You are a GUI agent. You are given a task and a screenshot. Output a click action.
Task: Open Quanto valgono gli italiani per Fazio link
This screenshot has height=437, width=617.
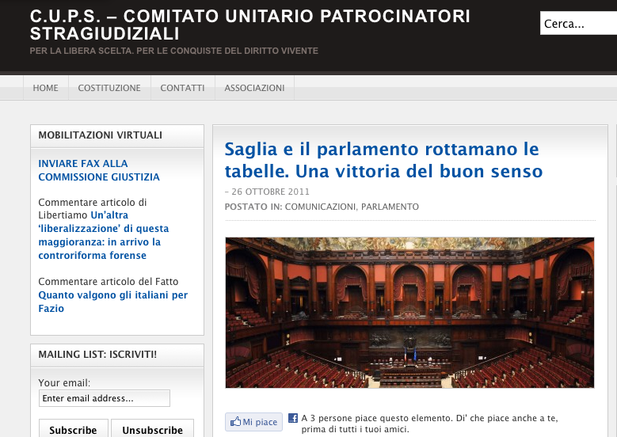[x=113, y=302]
